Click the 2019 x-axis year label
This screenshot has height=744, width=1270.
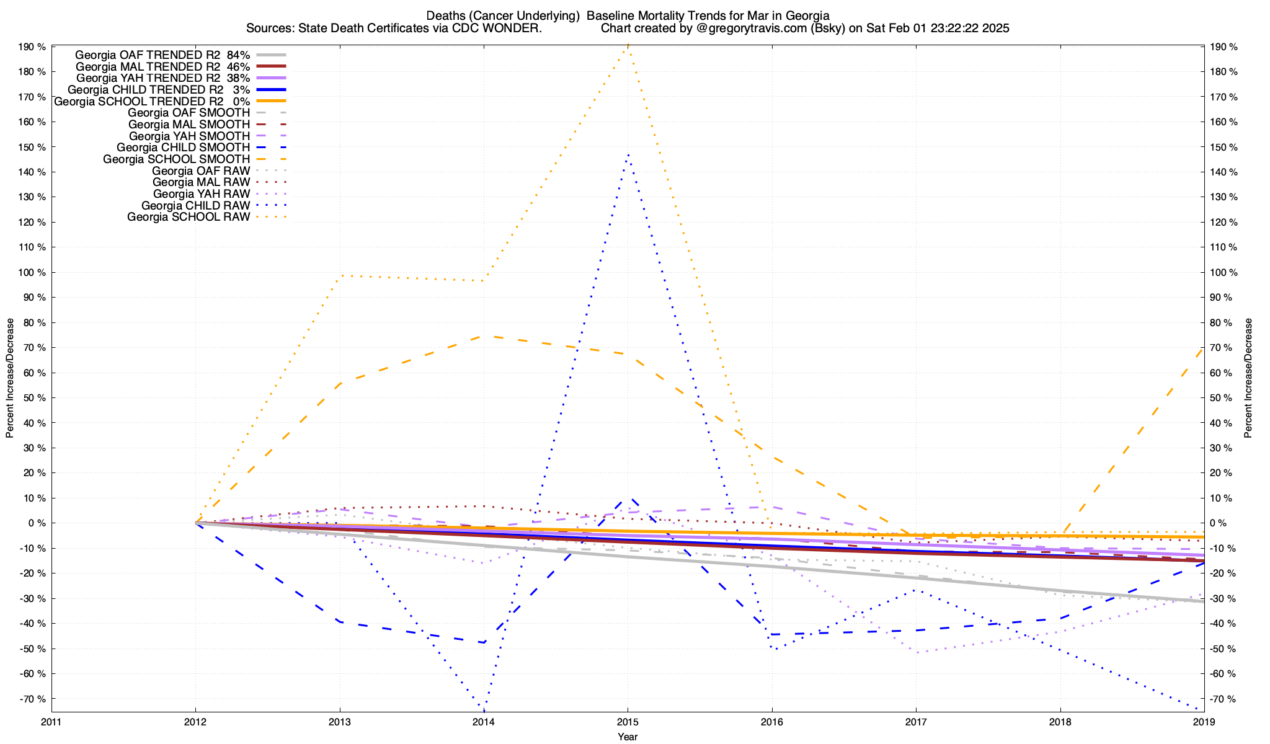pos(1204,722)
